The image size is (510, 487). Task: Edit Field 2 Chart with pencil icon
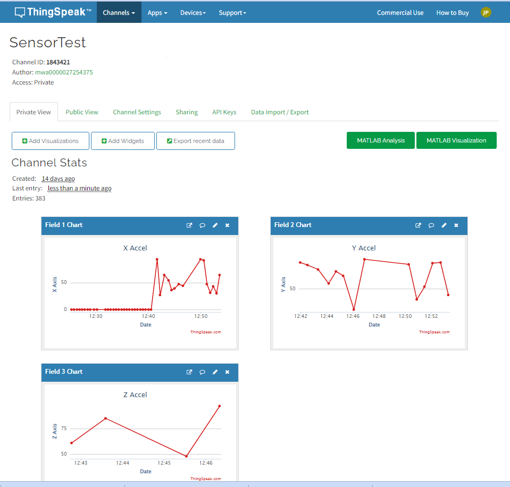point(444,225)
